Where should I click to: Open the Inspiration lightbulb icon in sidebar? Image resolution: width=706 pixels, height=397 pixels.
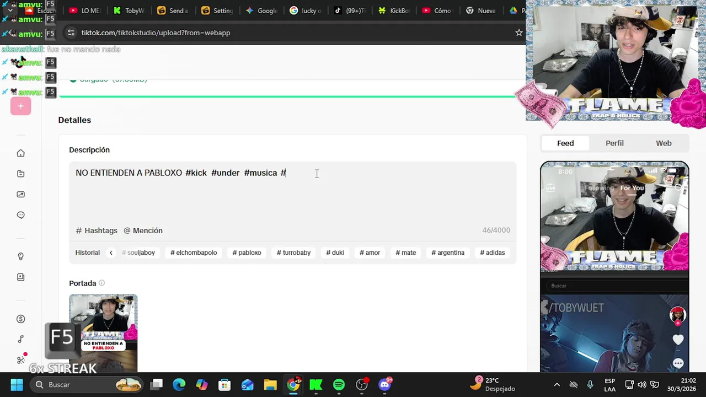click(x=20, y=256)
